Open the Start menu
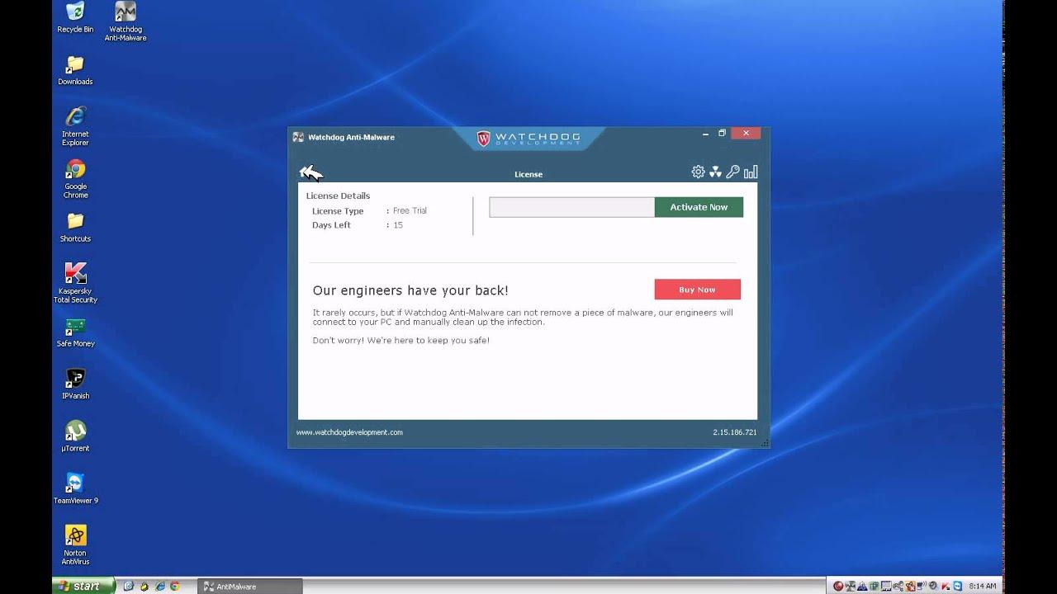Screen dimensions: 1057x594 (83, 585)
